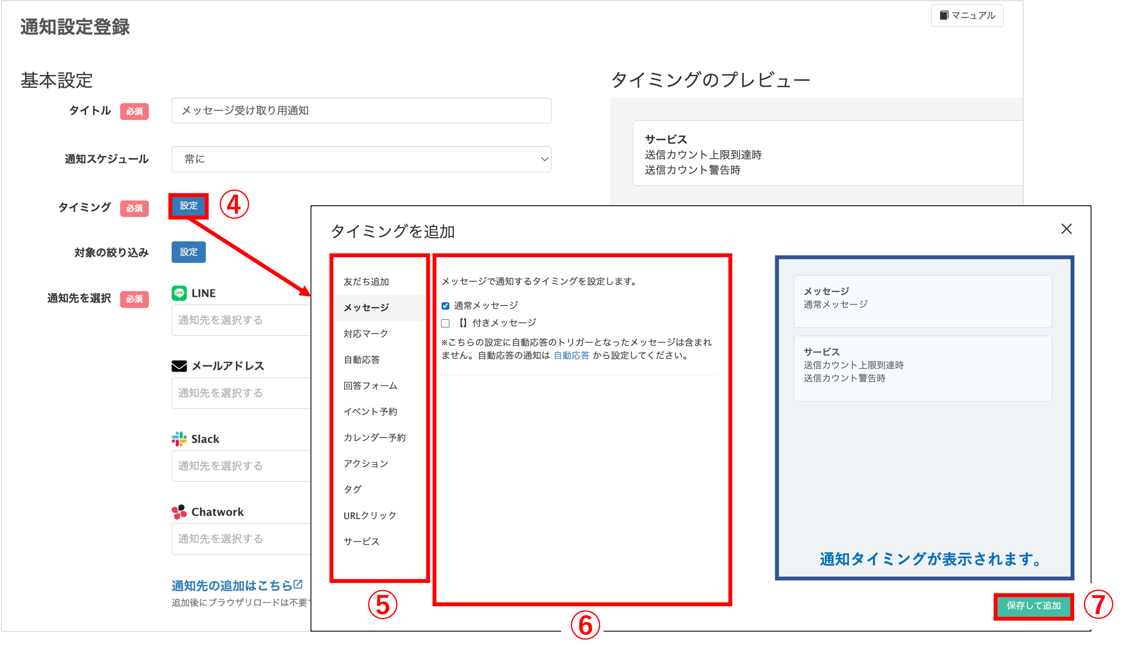The width and height of the screenshot is (1133, 665).
Task: Open the Slack 通知先を選択する field
Action: tap(241, 466)
